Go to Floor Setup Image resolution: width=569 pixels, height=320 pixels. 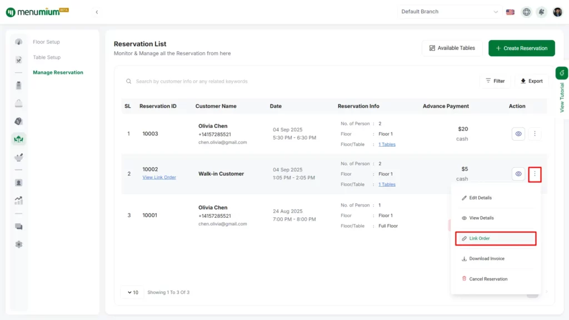(x=47, y=42)
